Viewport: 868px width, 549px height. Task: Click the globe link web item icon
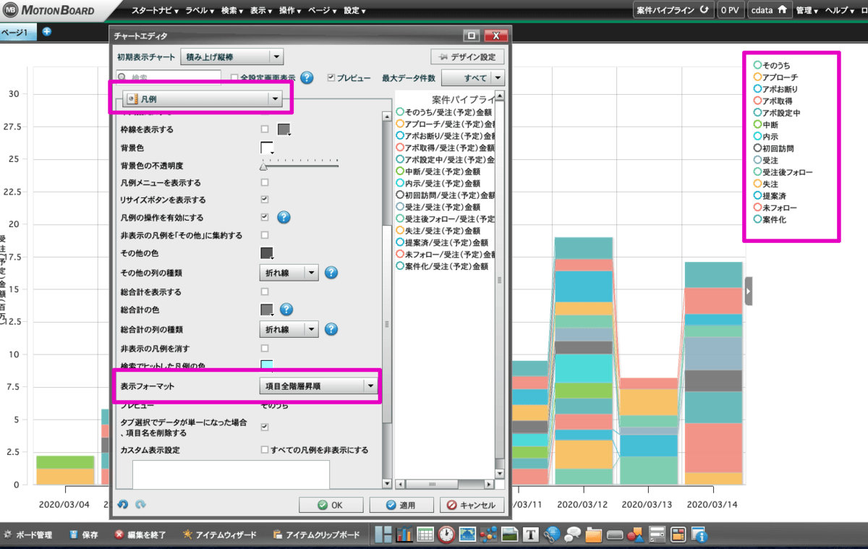pyautogui.click(x=552, y=535)
